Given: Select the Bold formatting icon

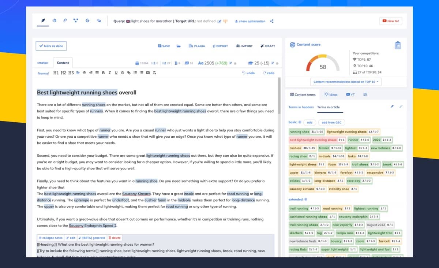Looking at the screenshot, I should (103, 73).
